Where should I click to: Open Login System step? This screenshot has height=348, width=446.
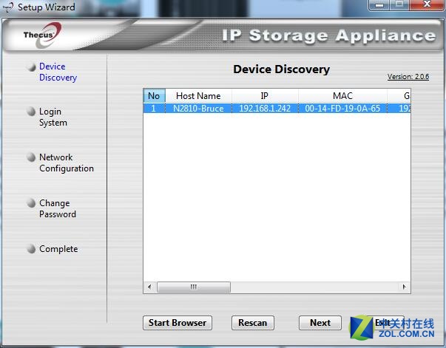(x=53, y=117)
